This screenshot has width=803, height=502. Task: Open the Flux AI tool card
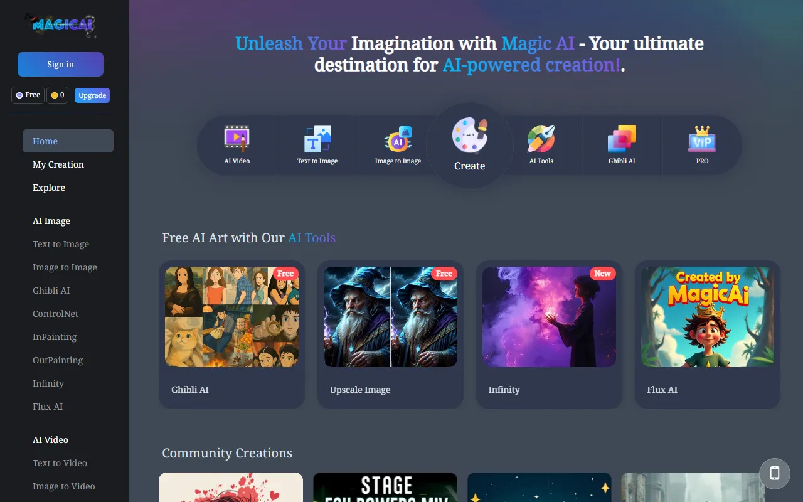pos(707,334)
